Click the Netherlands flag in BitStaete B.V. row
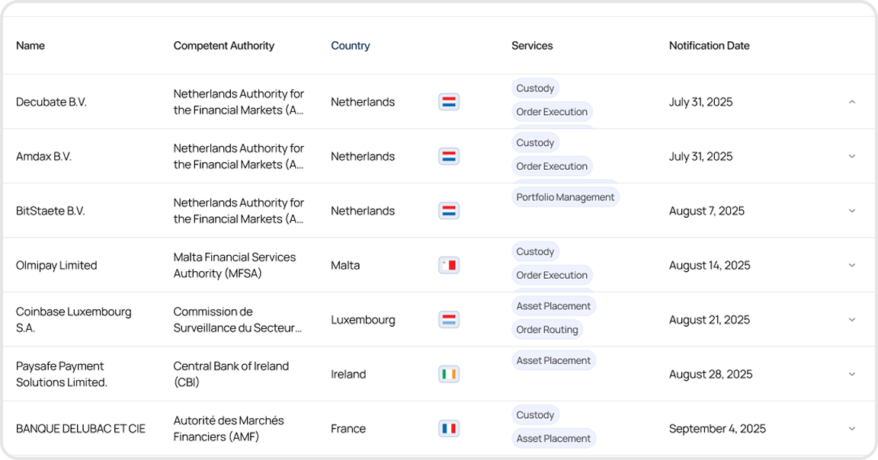This screenshot has width=878, height=460. (x=448, y=211)
